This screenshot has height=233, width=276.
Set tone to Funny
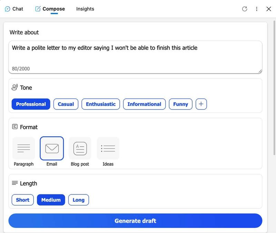(180, 104)
